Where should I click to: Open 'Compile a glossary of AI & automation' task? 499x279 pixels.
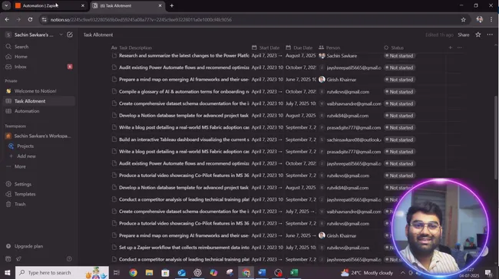pyautogui.click(x=184, y=91)
